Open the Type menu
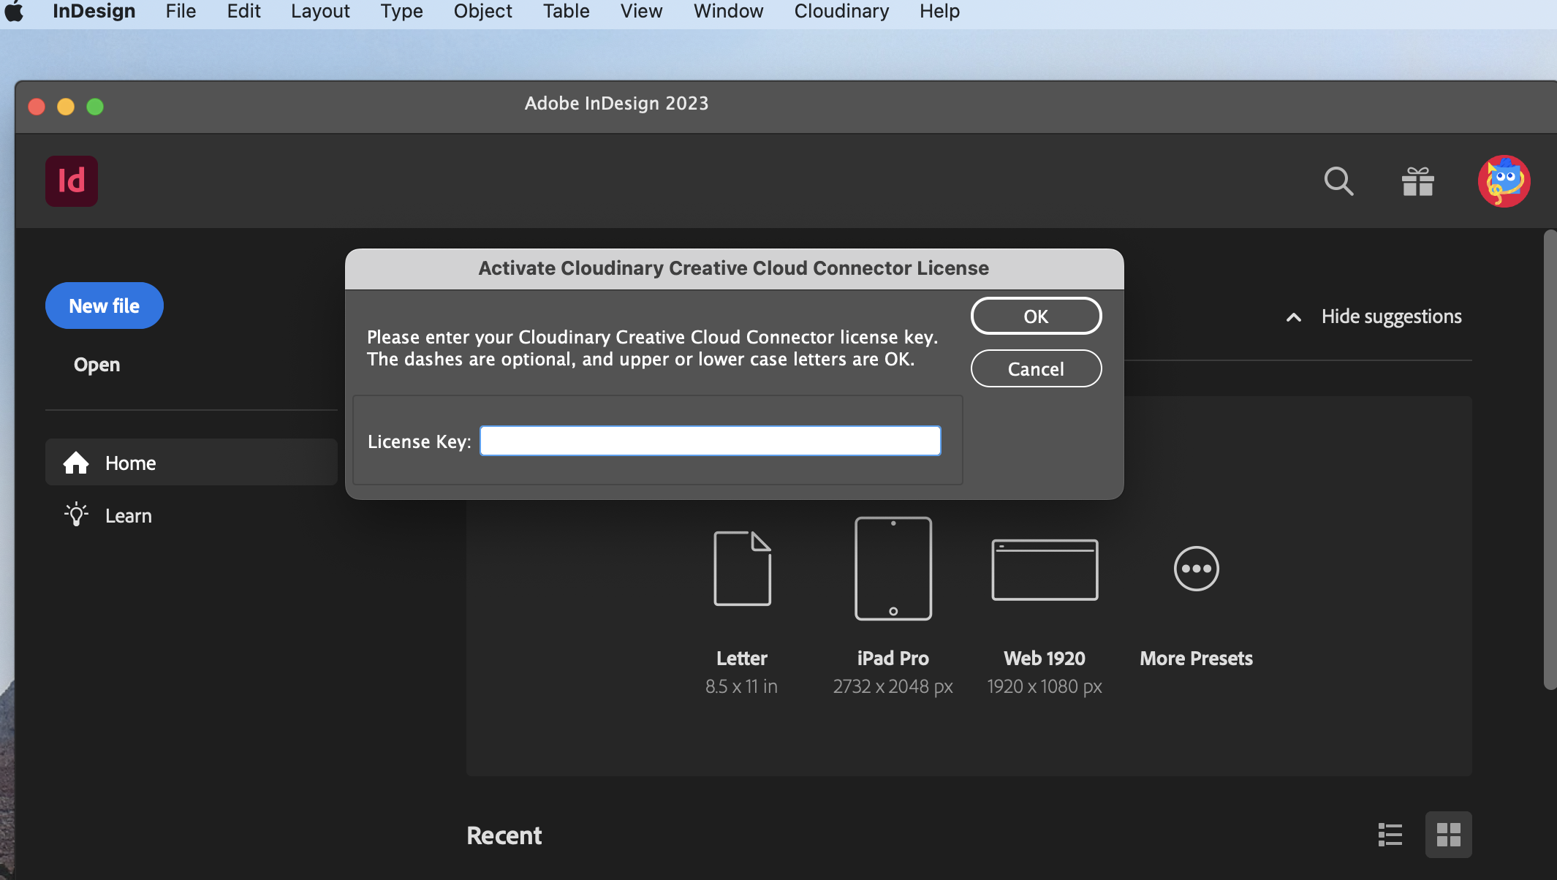Image resolution: width=1557 pixels, height=880 pixels. [x=401, y=12]
